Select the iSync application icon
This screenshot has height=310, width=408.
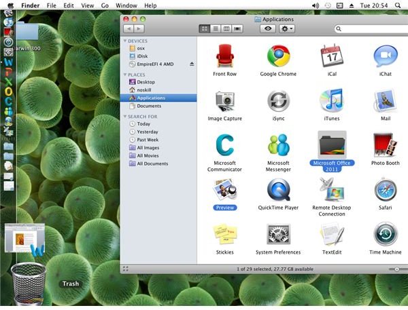(x=278, y=101)
